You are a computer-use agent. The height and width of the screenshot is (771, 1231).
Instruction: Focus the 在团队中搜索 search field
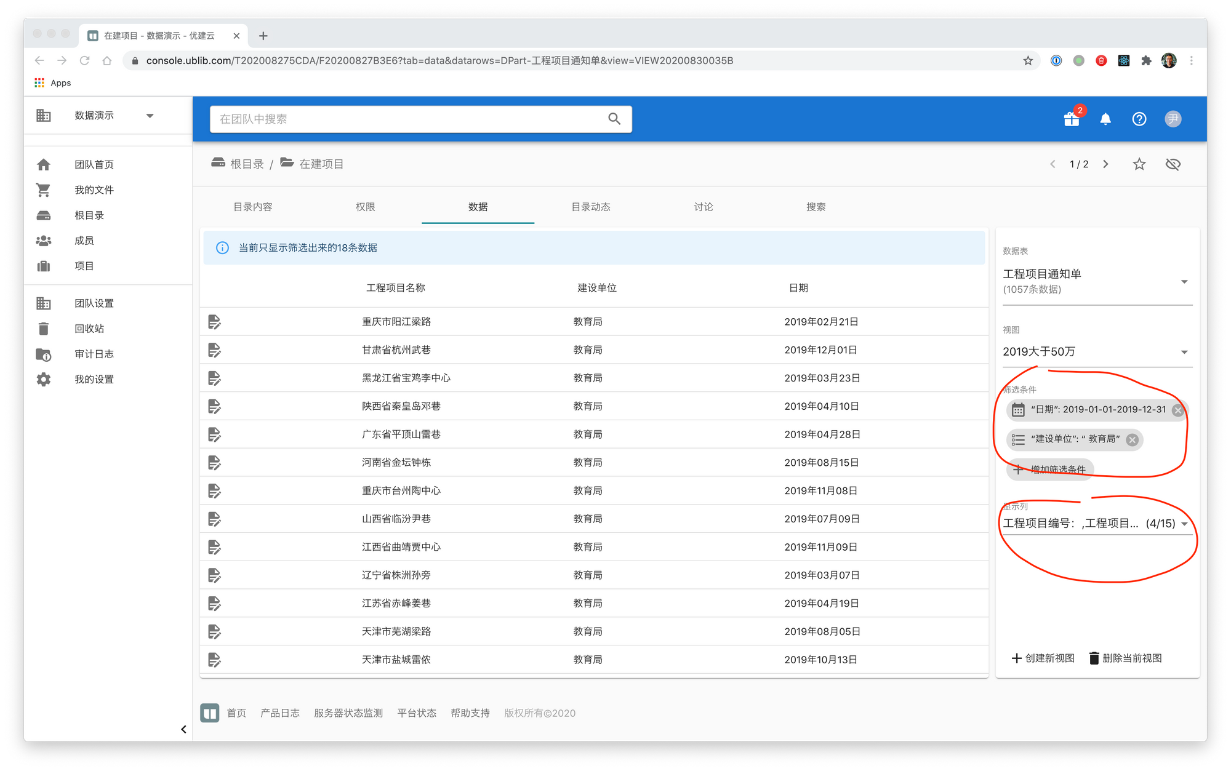pyautogui.click(x=406, y=119)
